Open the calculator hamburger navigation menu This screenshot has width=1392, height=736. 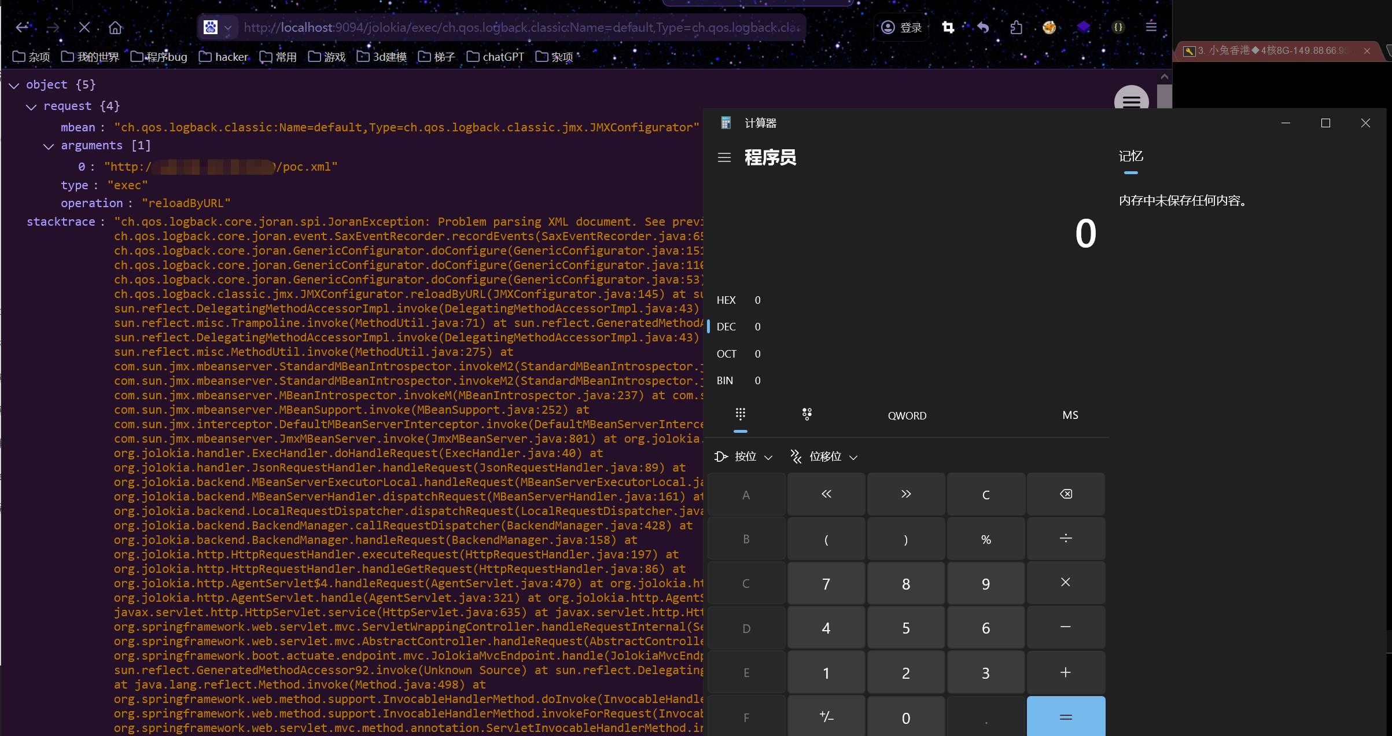pyautogui.click(x=724, y=157)
